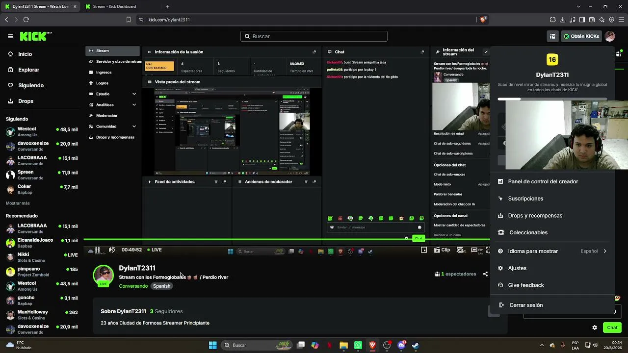Click the Conversando category link under the stream title
Viewport: 628px width, 353px height.
click(x=133, y=286)
